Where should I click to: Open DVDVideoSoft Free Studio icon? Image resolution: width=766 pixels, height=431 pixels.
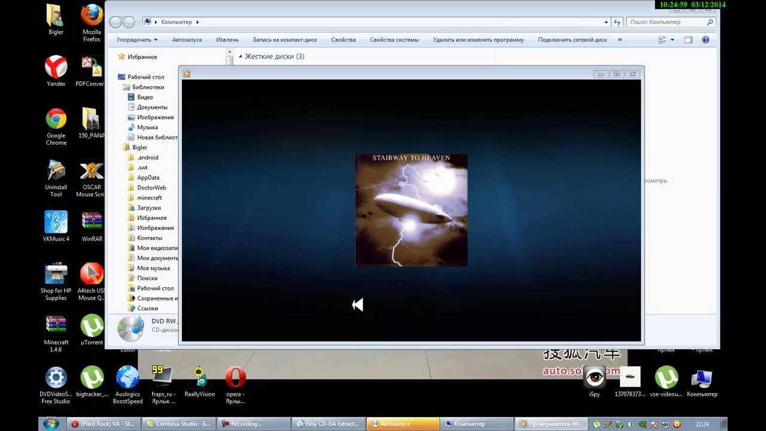56,385
